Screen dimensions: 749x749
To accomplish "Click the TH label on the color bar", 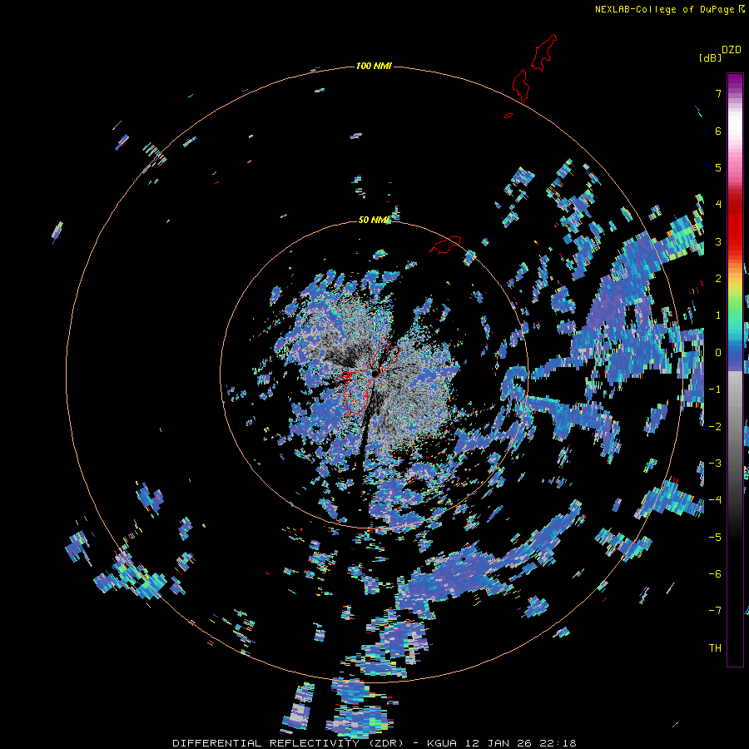I will point(715,647).
